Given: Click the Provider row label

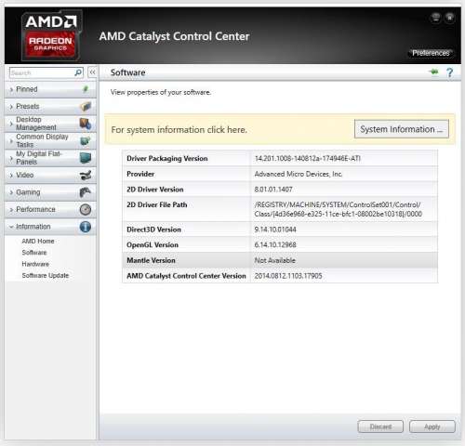Looking at the screenshot, I should click(140, 174).
